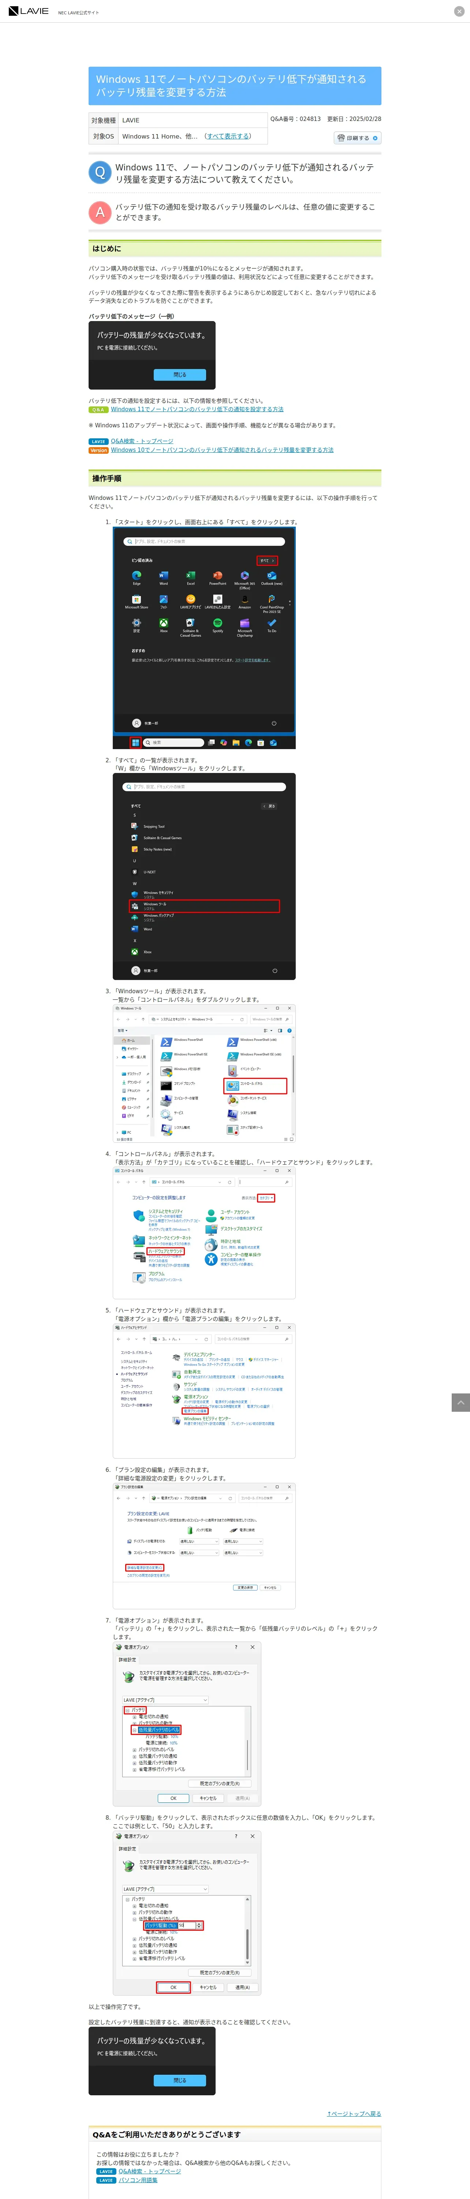Image resolution: width=470 pixels, height=2199 pixels.
Task: Click the 印刷する print button
Action: pos(357,137)
